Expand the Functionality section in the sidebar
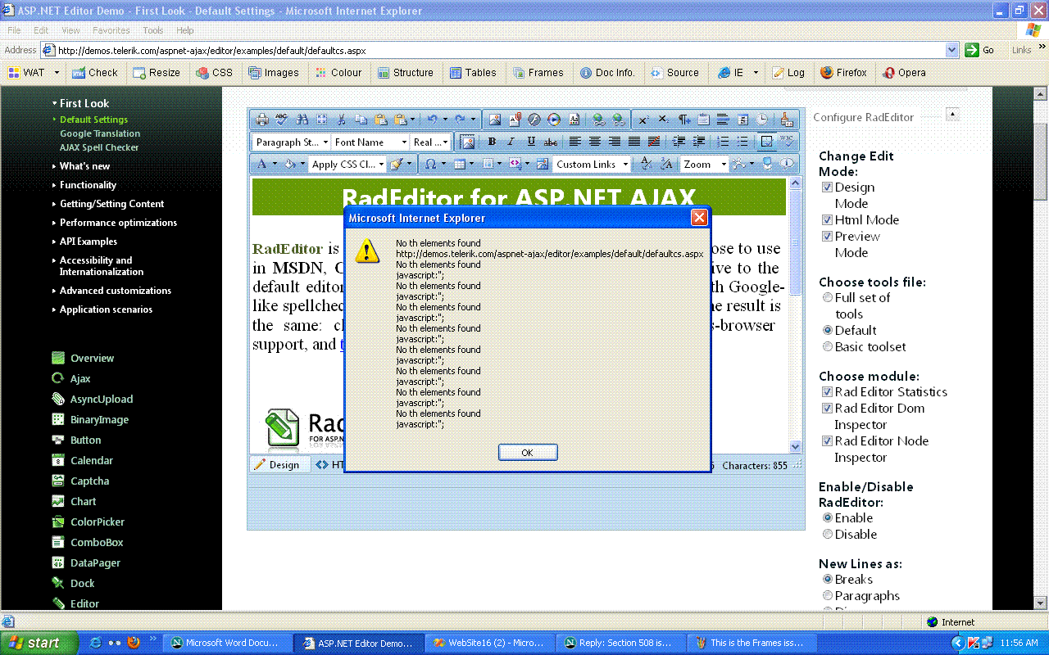This screenshot has width=1049, height=655. click(x=88, y=185)
